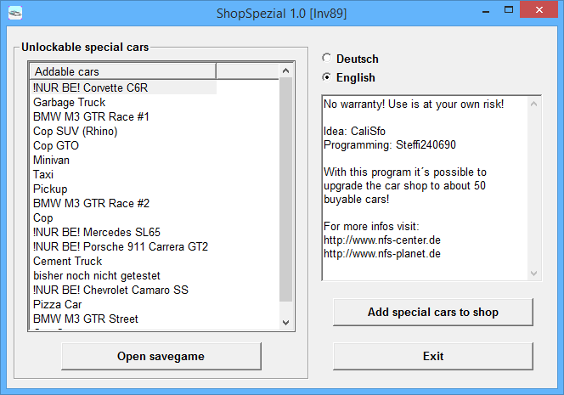Choose Porsche 911 Carrera GT2 entry

coord(121,246)
